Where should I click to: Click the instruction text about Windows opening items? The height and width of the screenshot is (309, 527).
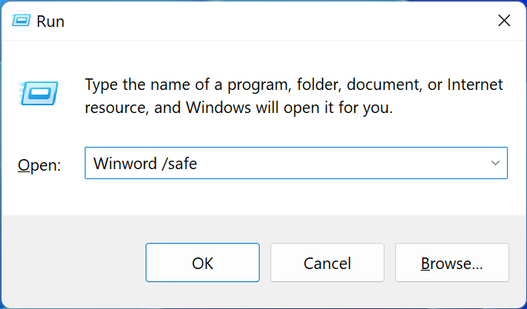tap(294, 96)
